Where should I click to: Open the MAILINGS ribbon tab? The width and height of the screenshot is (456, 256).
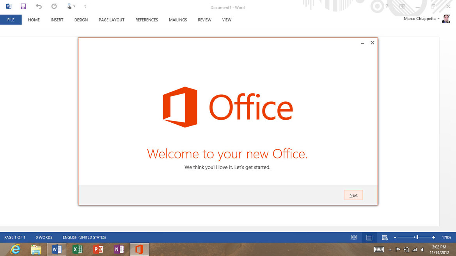point(178,20)
